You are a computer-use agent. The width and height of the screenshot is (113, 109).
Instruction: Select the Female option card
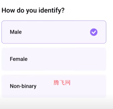54,59
